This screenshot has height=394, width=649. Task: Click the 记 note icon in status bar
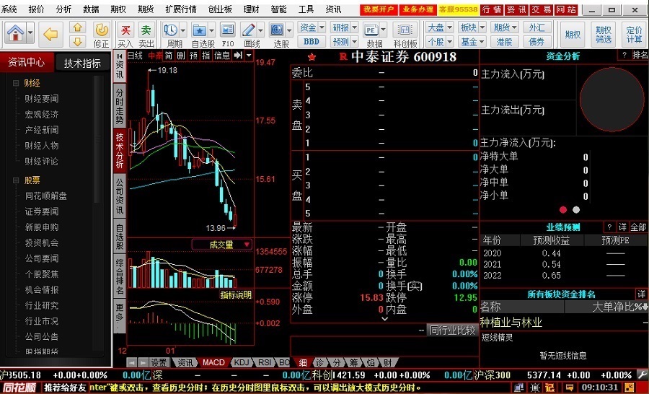(550, 388)
